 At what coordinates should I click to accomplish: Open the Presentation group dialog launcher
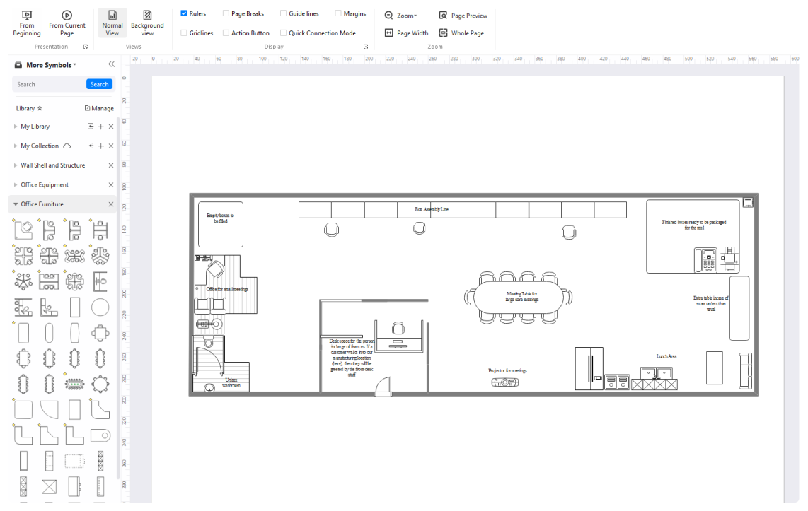(x=86, y=47)
